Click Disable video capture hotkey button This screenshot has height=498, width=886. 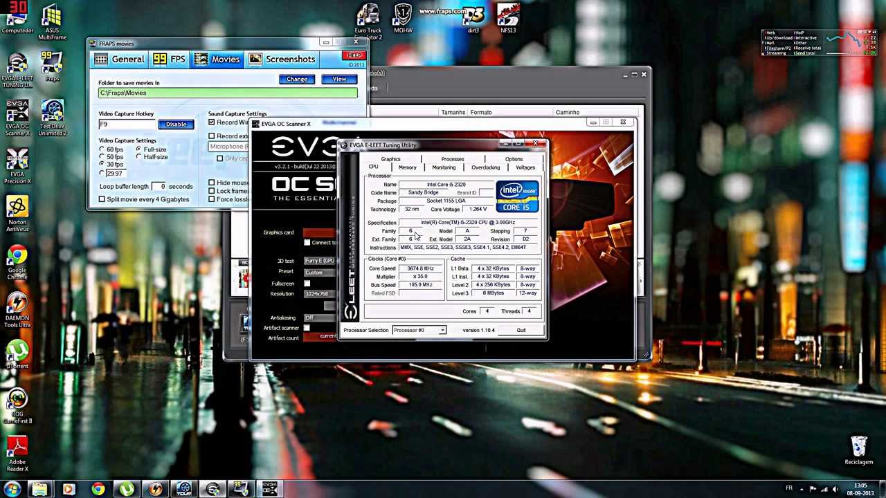176,124
